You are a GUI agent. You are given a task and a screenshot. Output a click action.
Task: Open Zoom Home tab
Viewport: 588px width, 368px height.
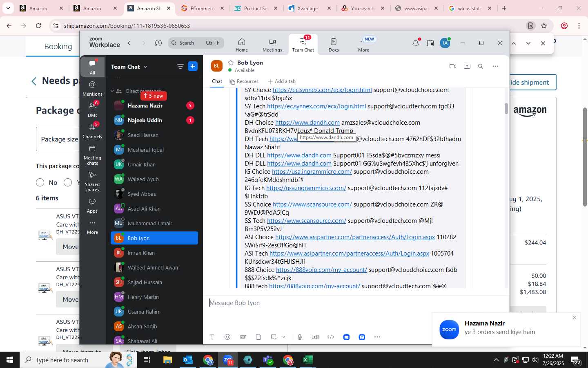tap(241, 45)
